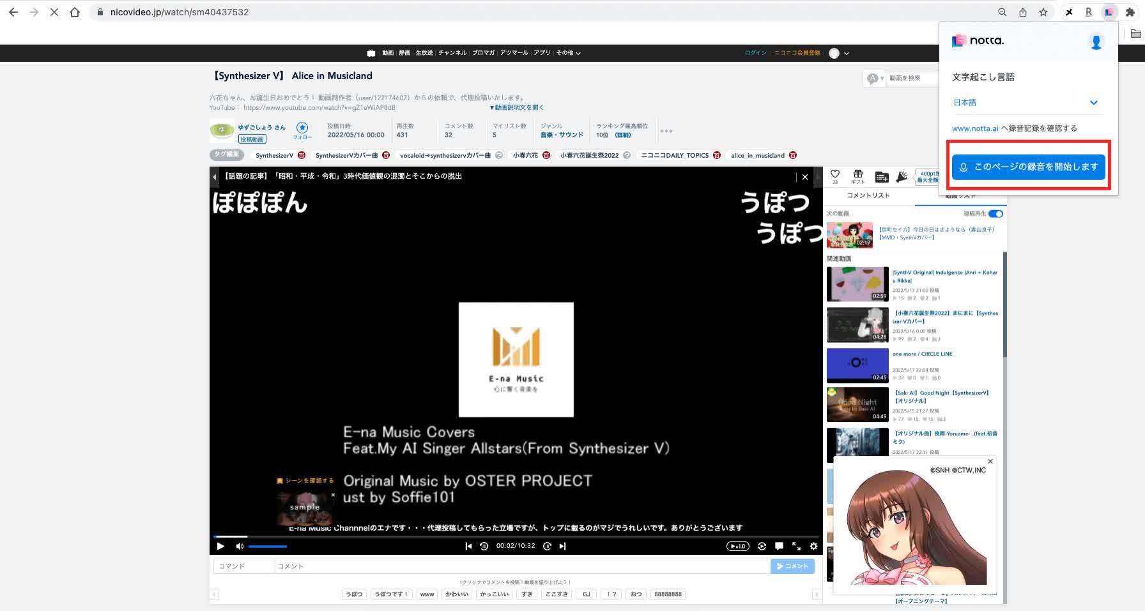Share the page via address bar icon

[x=1023, y=12]
